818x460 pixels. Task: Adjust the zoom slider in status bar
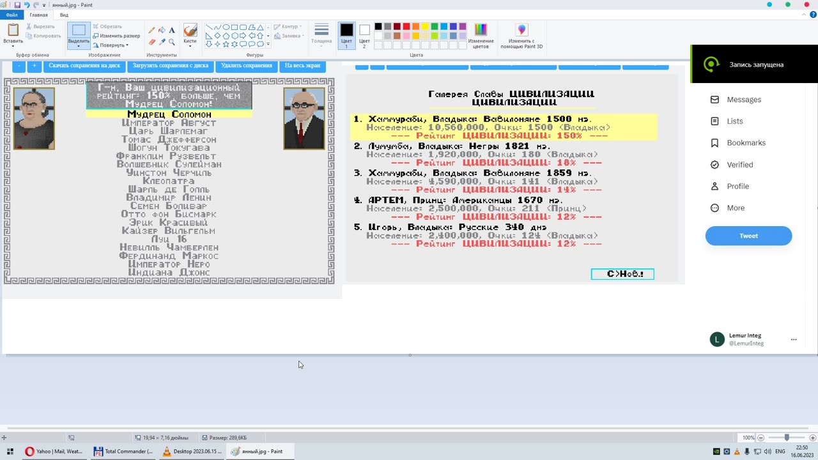click(x=786, y=438)
